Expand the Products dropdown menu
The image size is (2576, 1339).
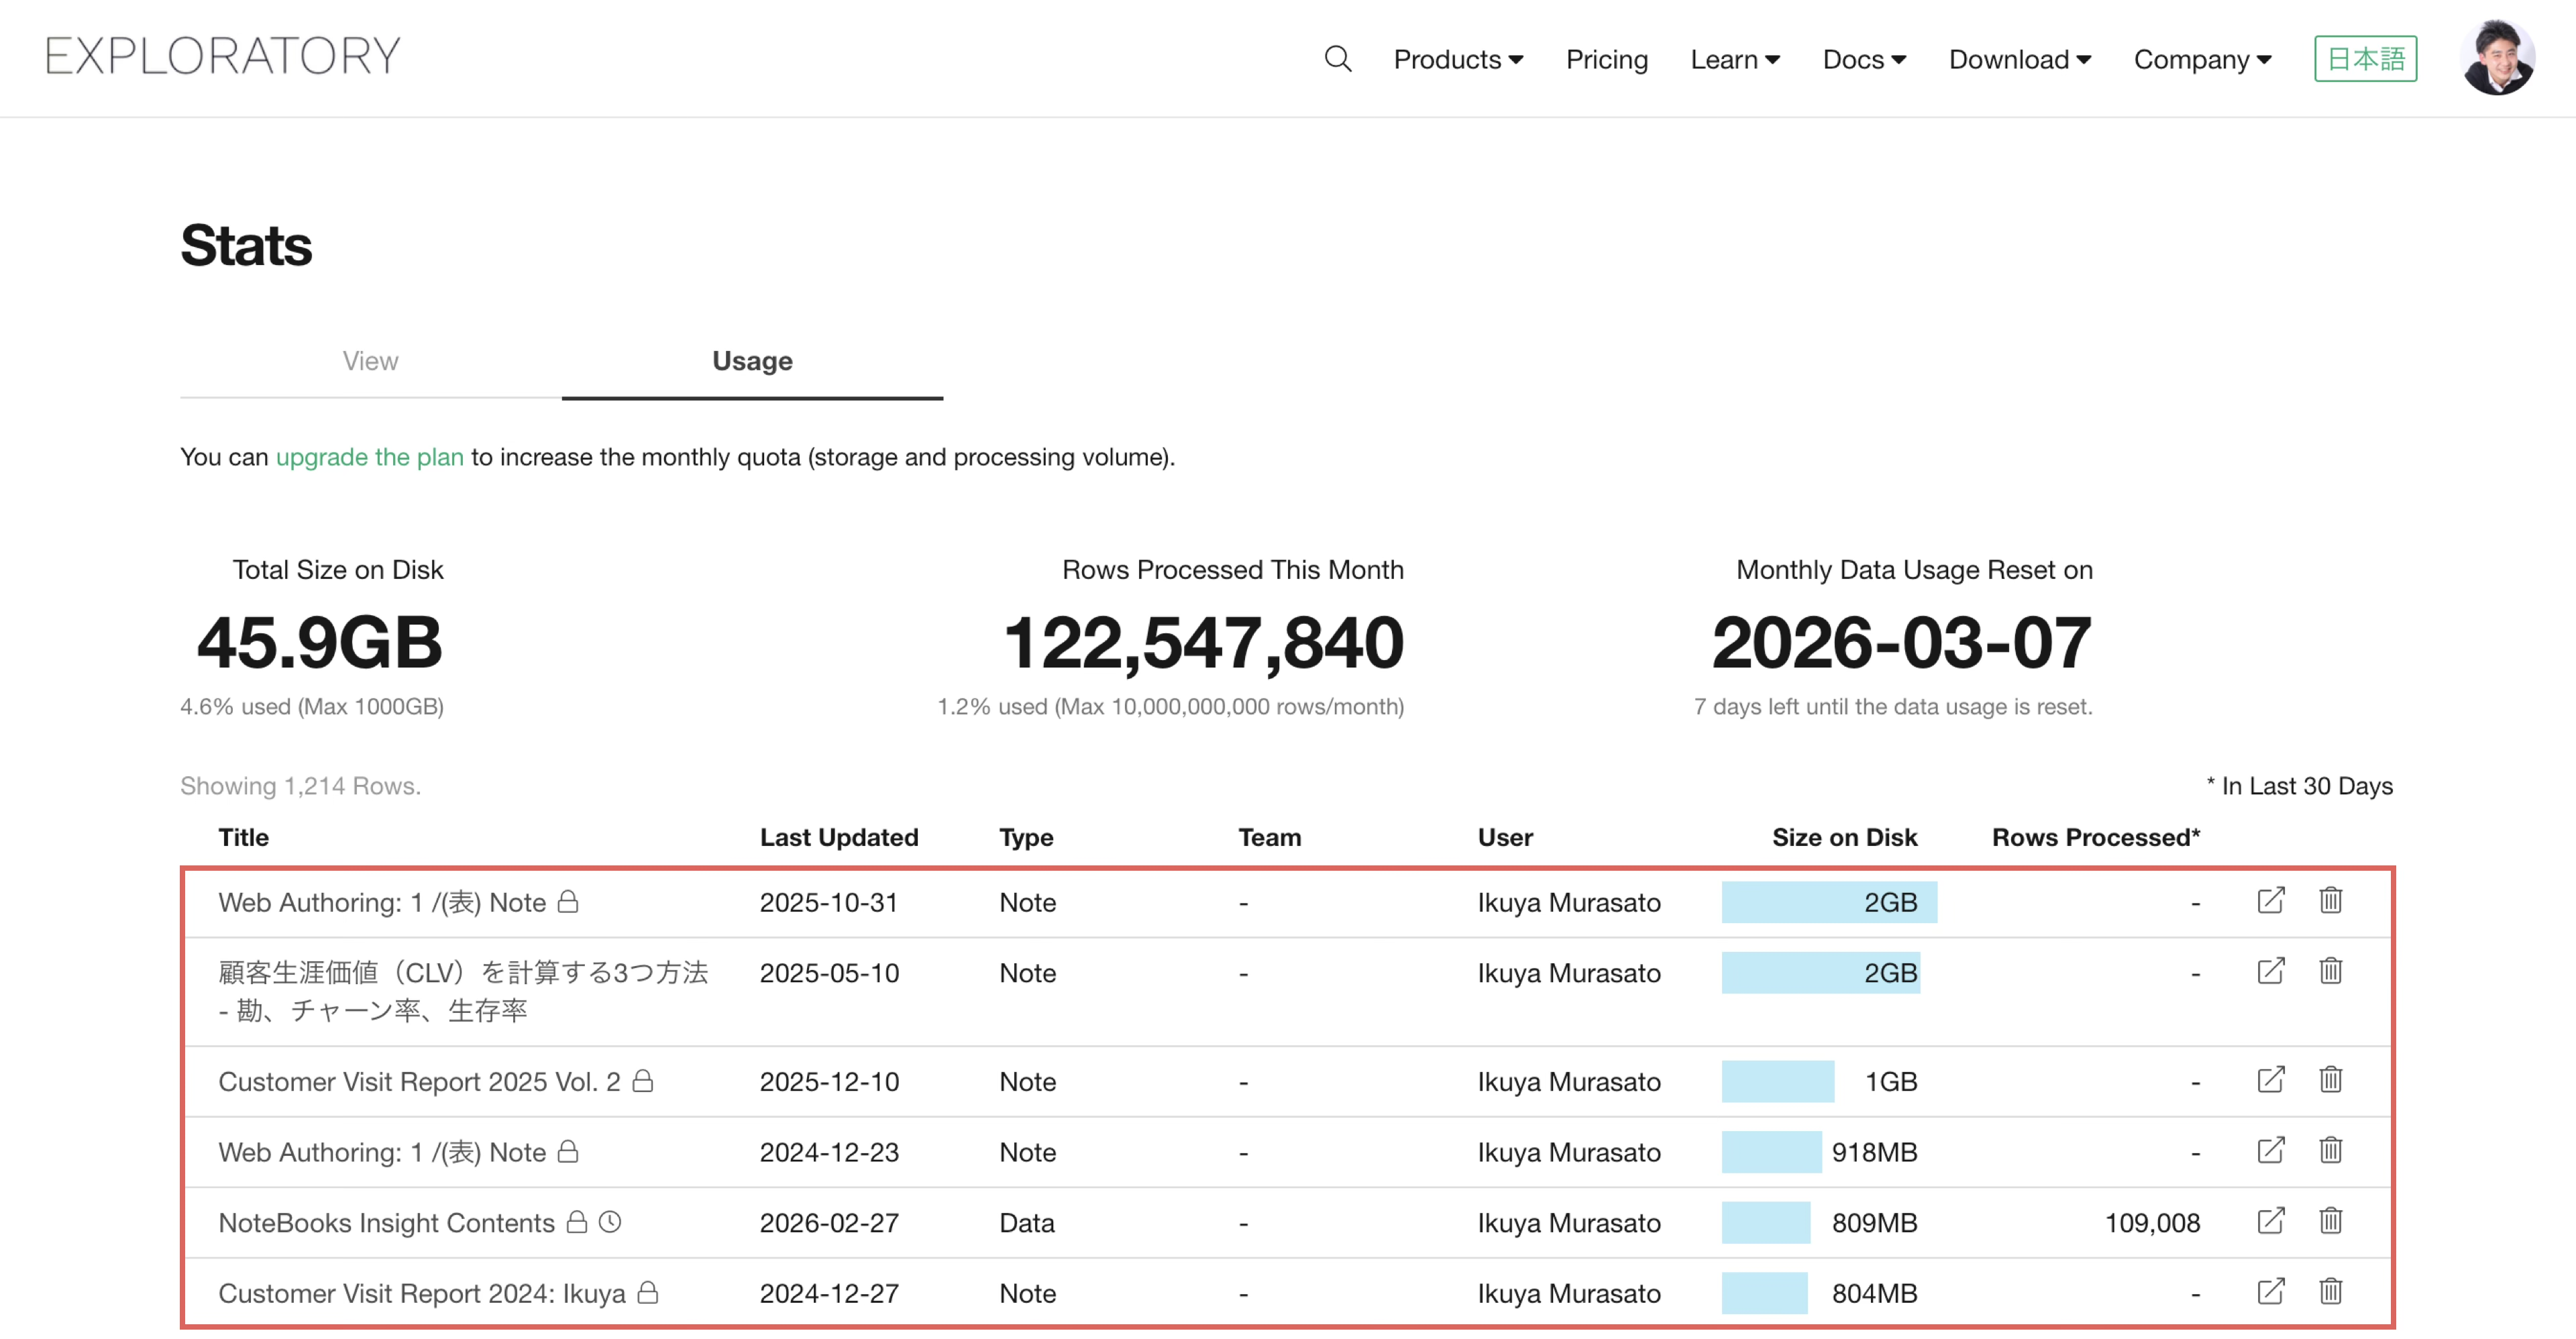pyautogui.click(x=1457, y=60)
